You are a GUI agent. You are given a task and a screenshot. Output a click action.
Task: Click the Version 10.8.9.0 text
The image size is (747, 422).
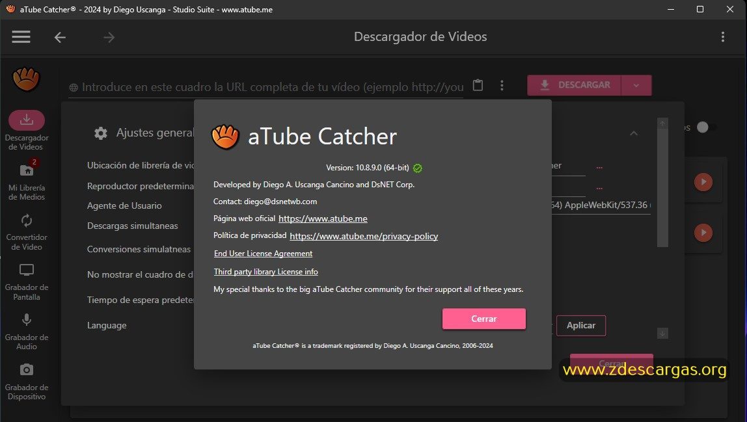point(367,168)
